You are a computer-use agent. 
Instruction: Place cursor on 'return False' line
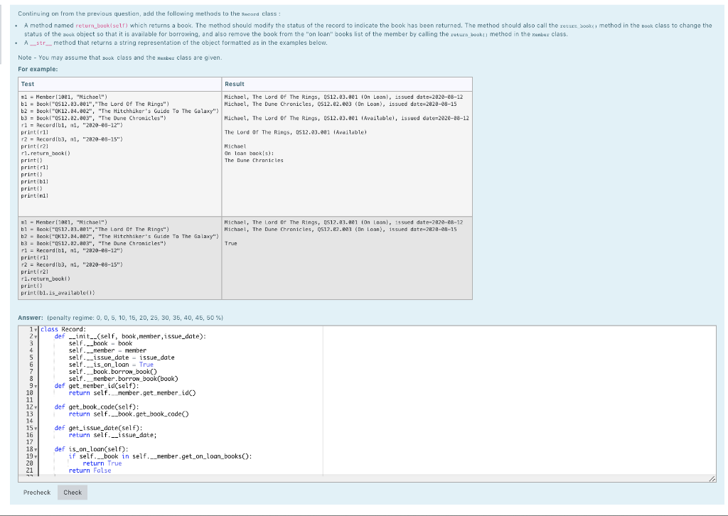[90, 471]
